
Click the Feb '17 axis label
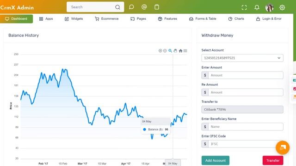click(43, 164)
